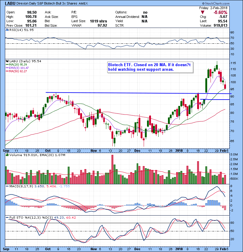Image resolution: width=243 pixels, height=252 pixels.
Task: Click the volume bars icon beside Volume 919.01K
Action: coord(7,155)
